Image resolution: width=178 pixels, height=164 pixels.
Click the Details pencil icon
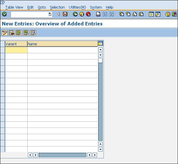click(5, 33)
